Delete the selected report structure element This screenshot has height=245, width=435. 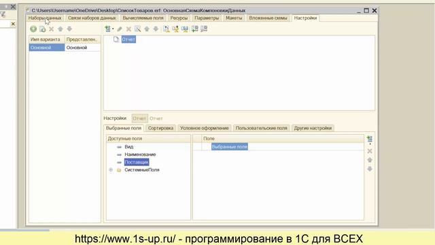[x=128, y=29]
